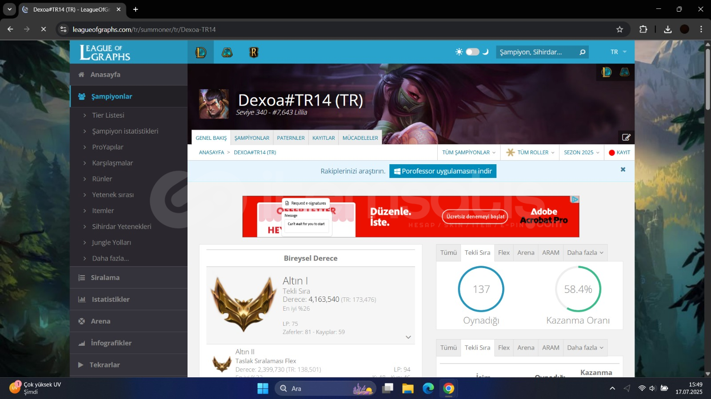The image size is (711, 399).
Task: Open Daha fazla dropdown above winrate circles
Action: [x=585, y=253]
